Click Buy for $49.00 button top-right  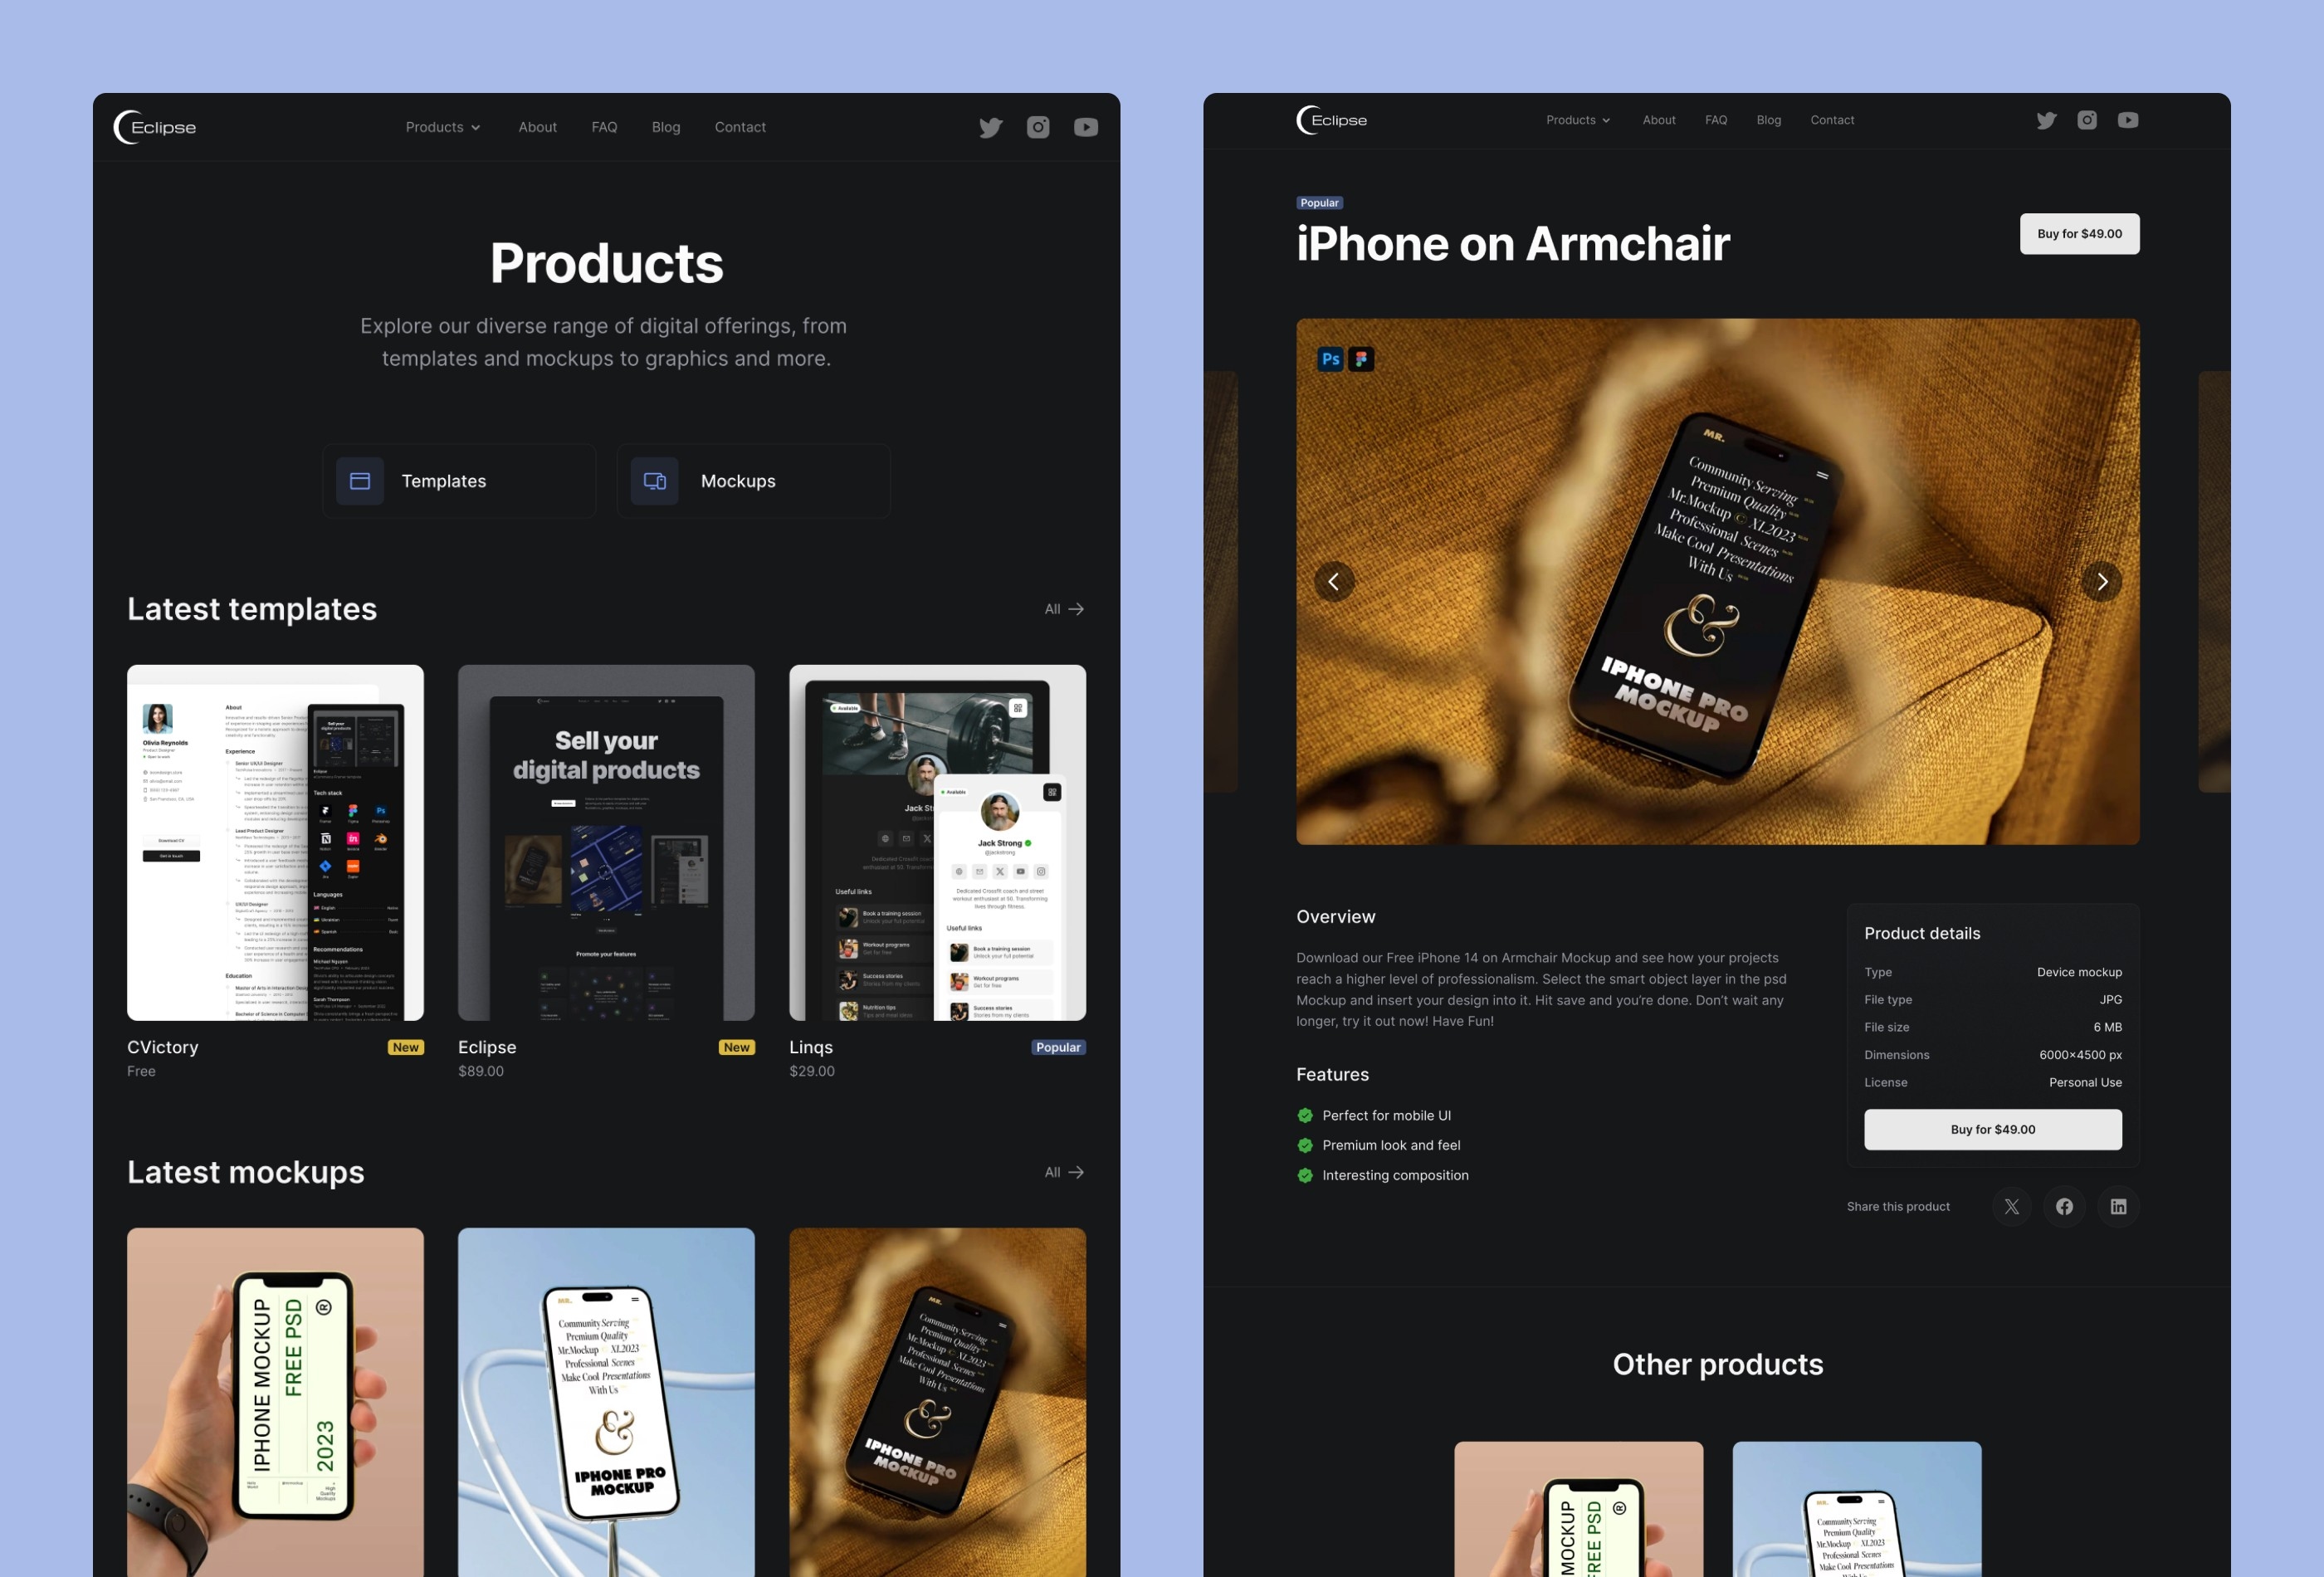pos(2079,232)
